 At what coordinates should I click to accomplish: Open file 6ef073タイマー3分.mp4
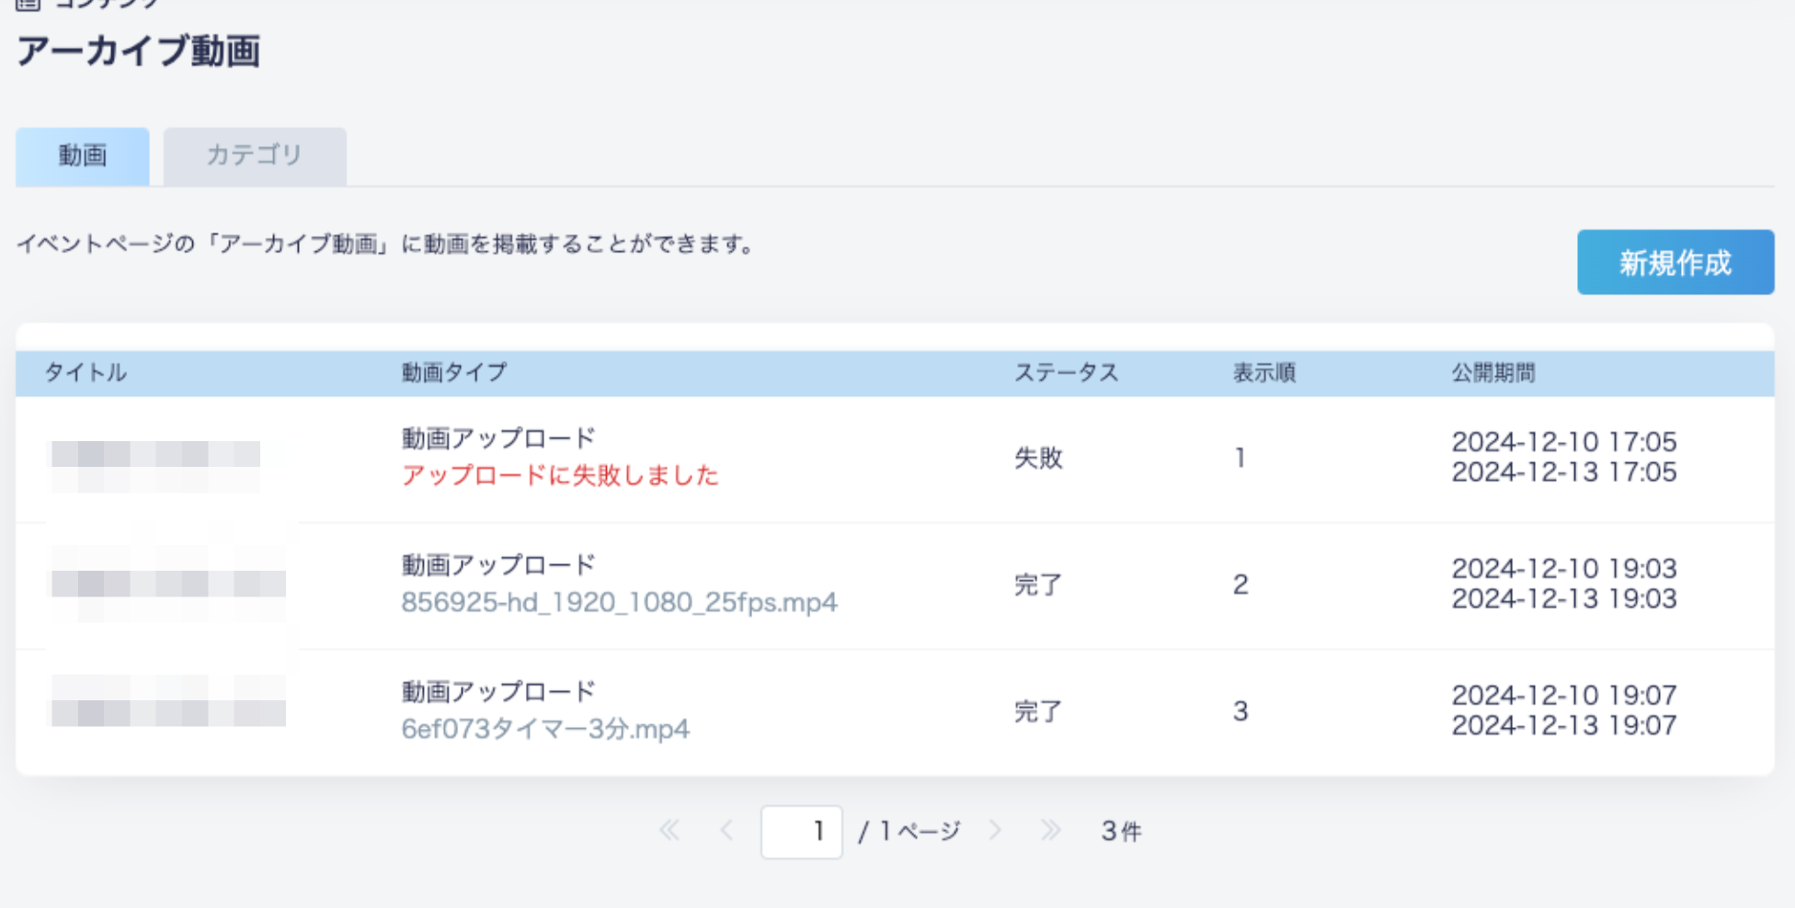(x=545, y=729)
